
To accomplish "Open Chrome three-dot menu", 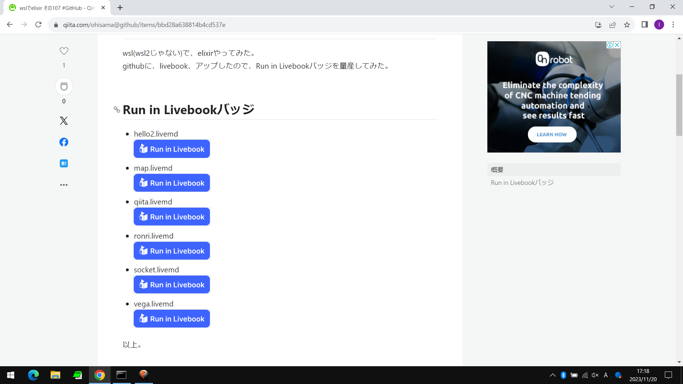I will (x=673, y=25).
